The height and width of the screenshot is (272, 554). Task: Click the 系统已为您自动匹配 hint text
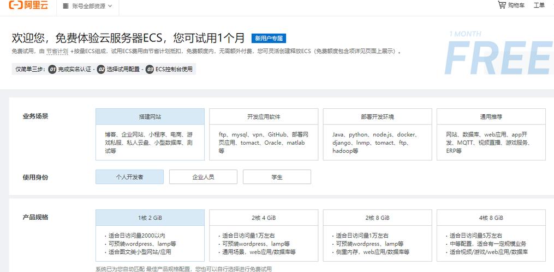coord(184,269)
